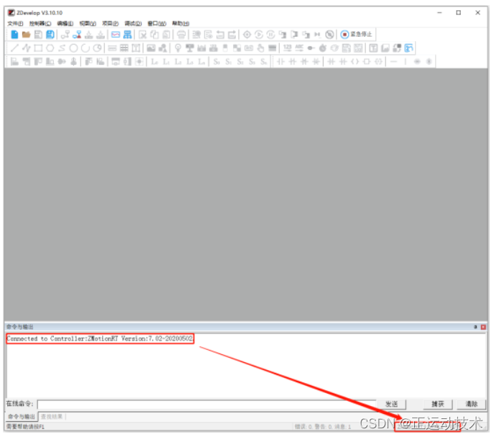Screen dimensions: 494x437
Task: Click the Send (发送) button
Action: click(392, 404)
